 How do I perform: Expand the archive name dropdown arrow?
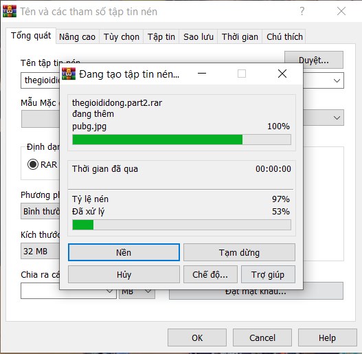tap(337, 80)
